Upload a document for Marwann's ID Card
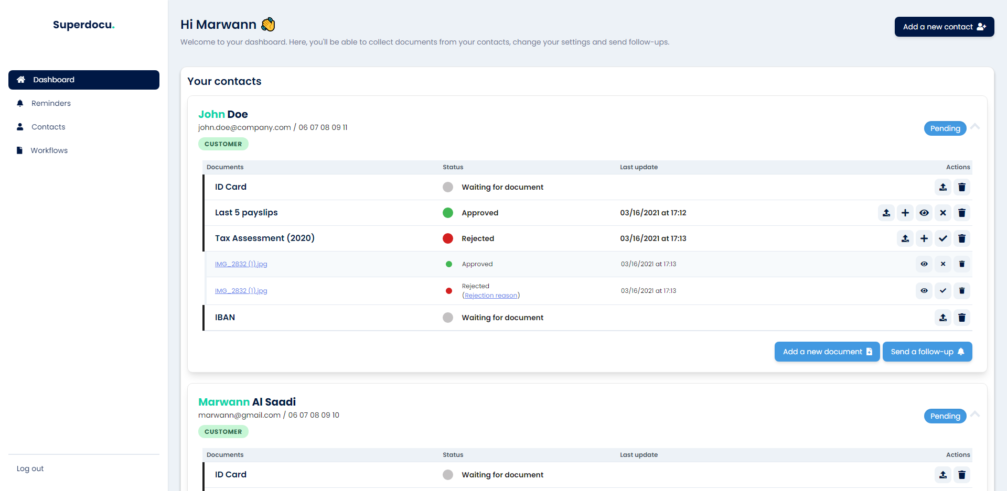 coord(943,475)
